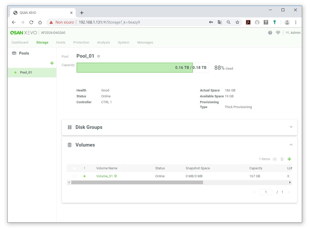The width and height of the screenshot is (310, 229).
Task: Bookmark this page with star icon
Action: click(237, 22)
